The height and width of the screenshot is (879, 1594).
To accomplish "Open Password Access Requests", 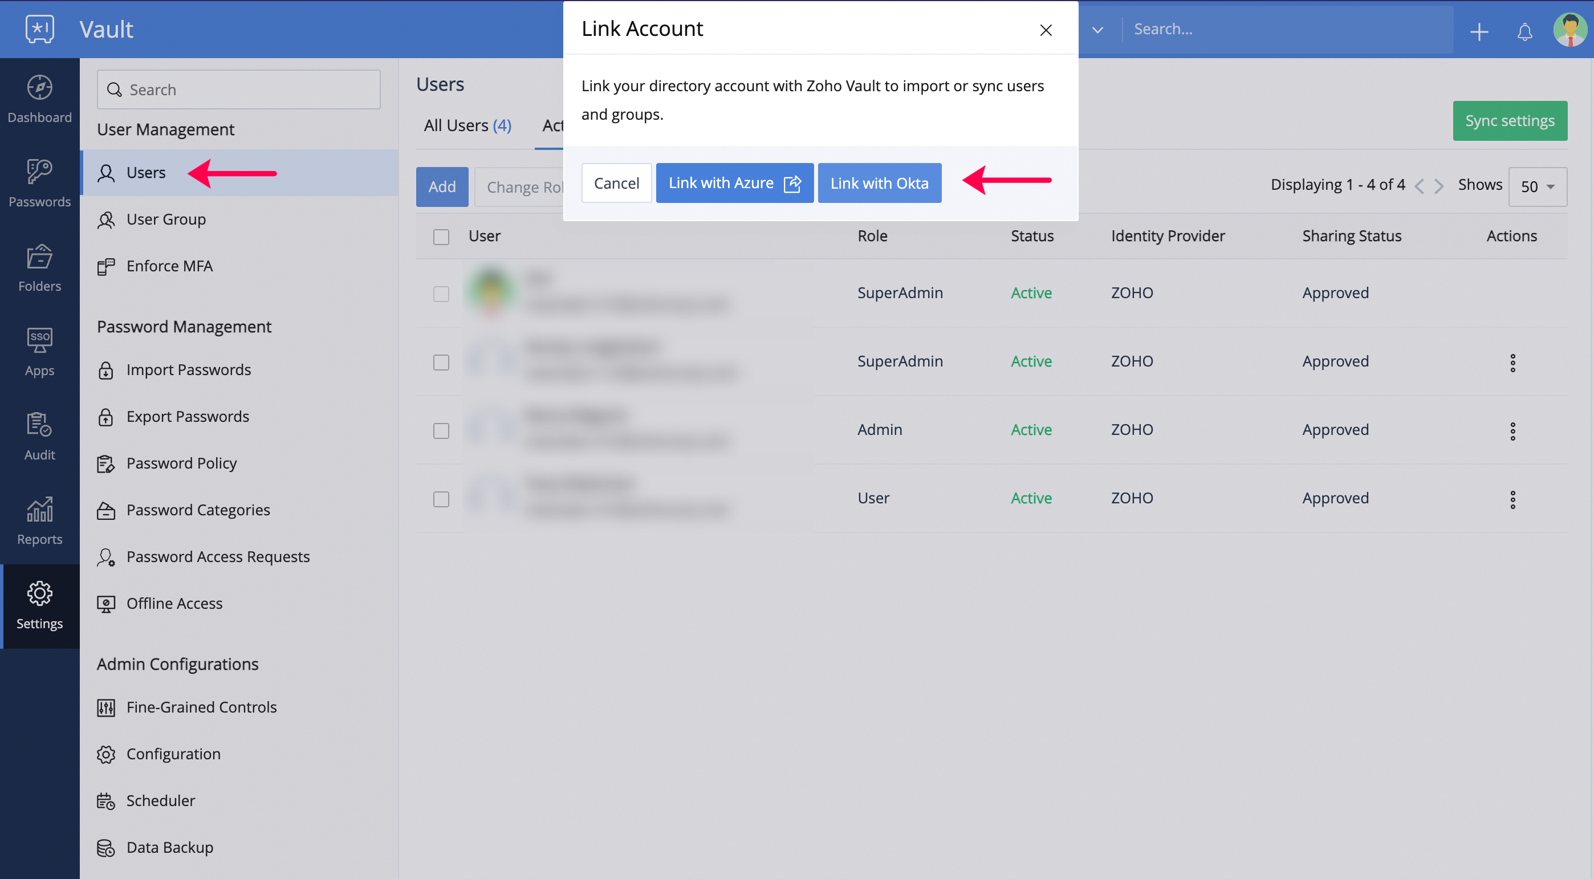I will [x=239, y=557].
